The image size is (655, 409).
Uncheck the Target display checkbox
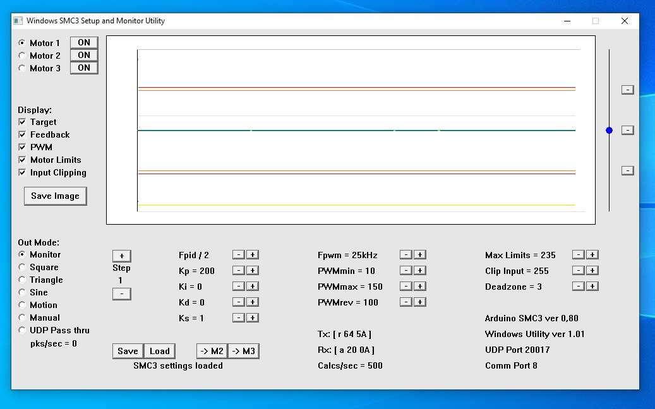tap(22, 122)
